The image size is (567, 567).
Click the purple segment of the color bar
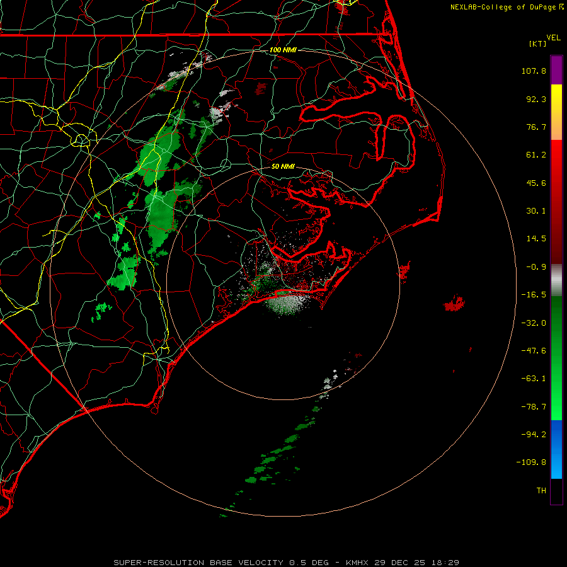(556, 70)
